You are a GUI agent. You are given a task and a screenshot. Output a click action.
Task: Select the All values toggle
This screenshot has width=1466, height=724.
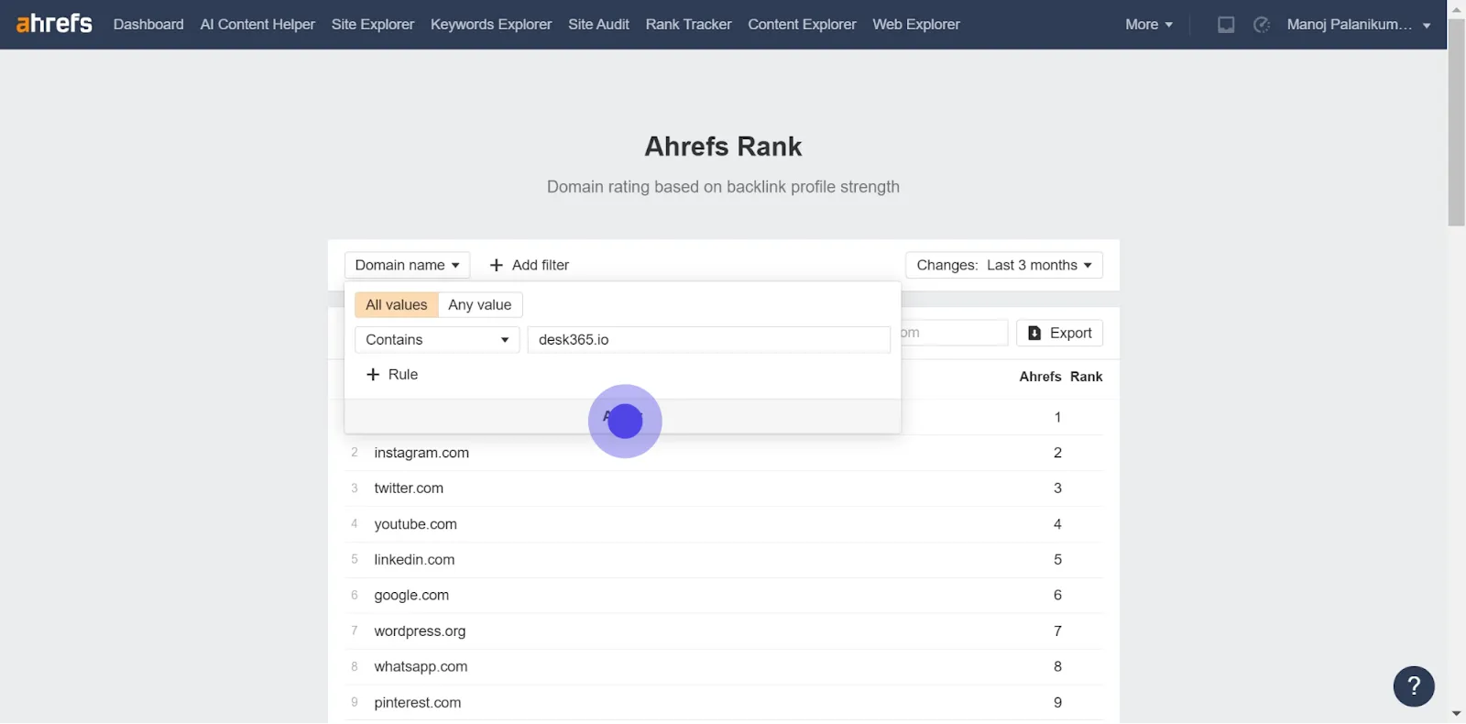396,304
